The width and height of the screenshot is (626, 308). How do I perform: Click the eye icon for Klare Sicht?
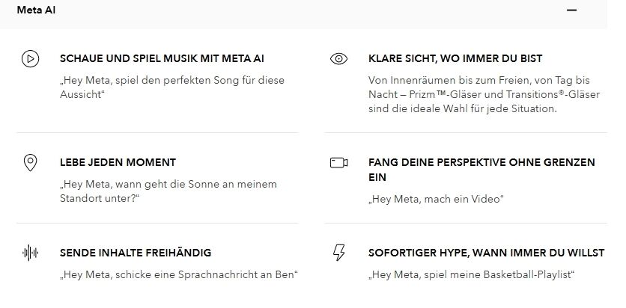(x=338, y=59)
